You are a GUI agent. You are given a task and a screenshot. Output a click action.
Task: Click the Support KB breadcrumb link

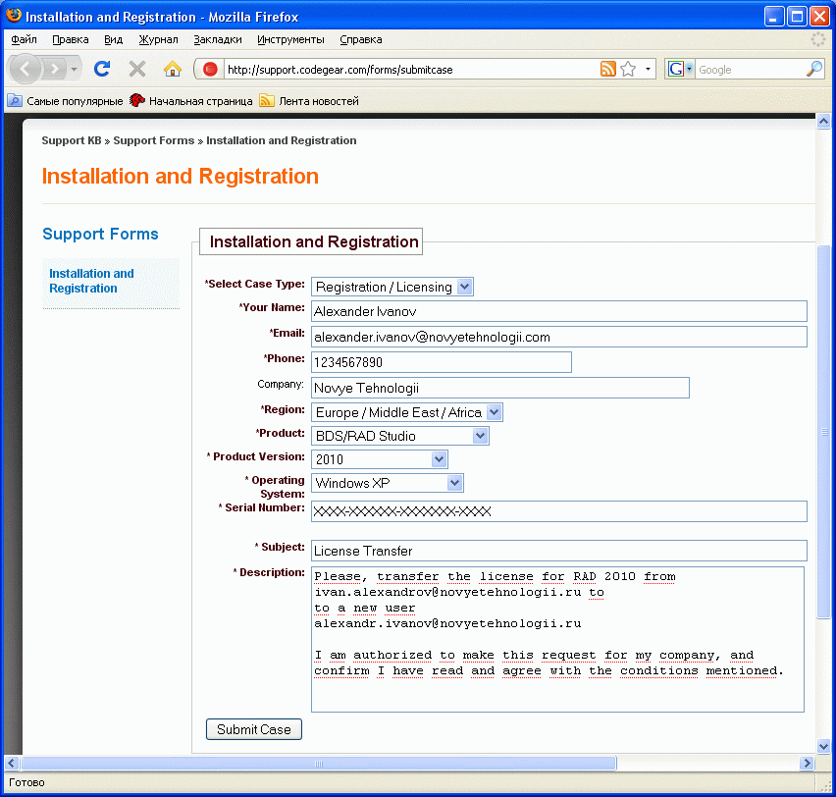click(72, 140)
